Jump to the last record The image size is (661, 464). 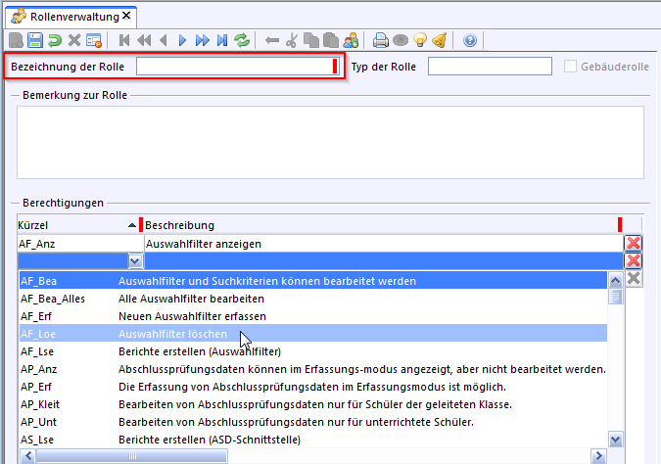point(222,40)
